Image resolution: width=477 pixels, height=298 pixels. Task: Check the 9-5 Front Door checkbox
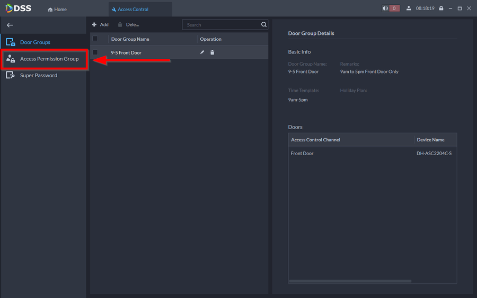[95, 52]
